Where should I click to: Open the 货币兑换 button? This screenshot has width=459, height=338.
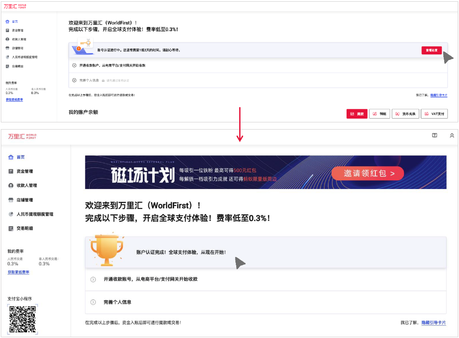[405, 114]
